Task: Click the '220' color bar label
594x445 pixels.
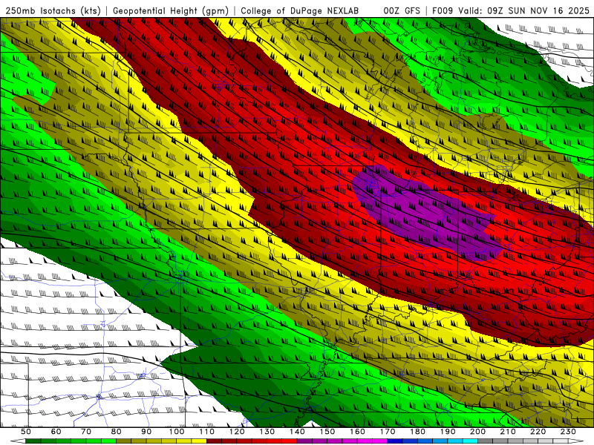Action: point(538,432)
